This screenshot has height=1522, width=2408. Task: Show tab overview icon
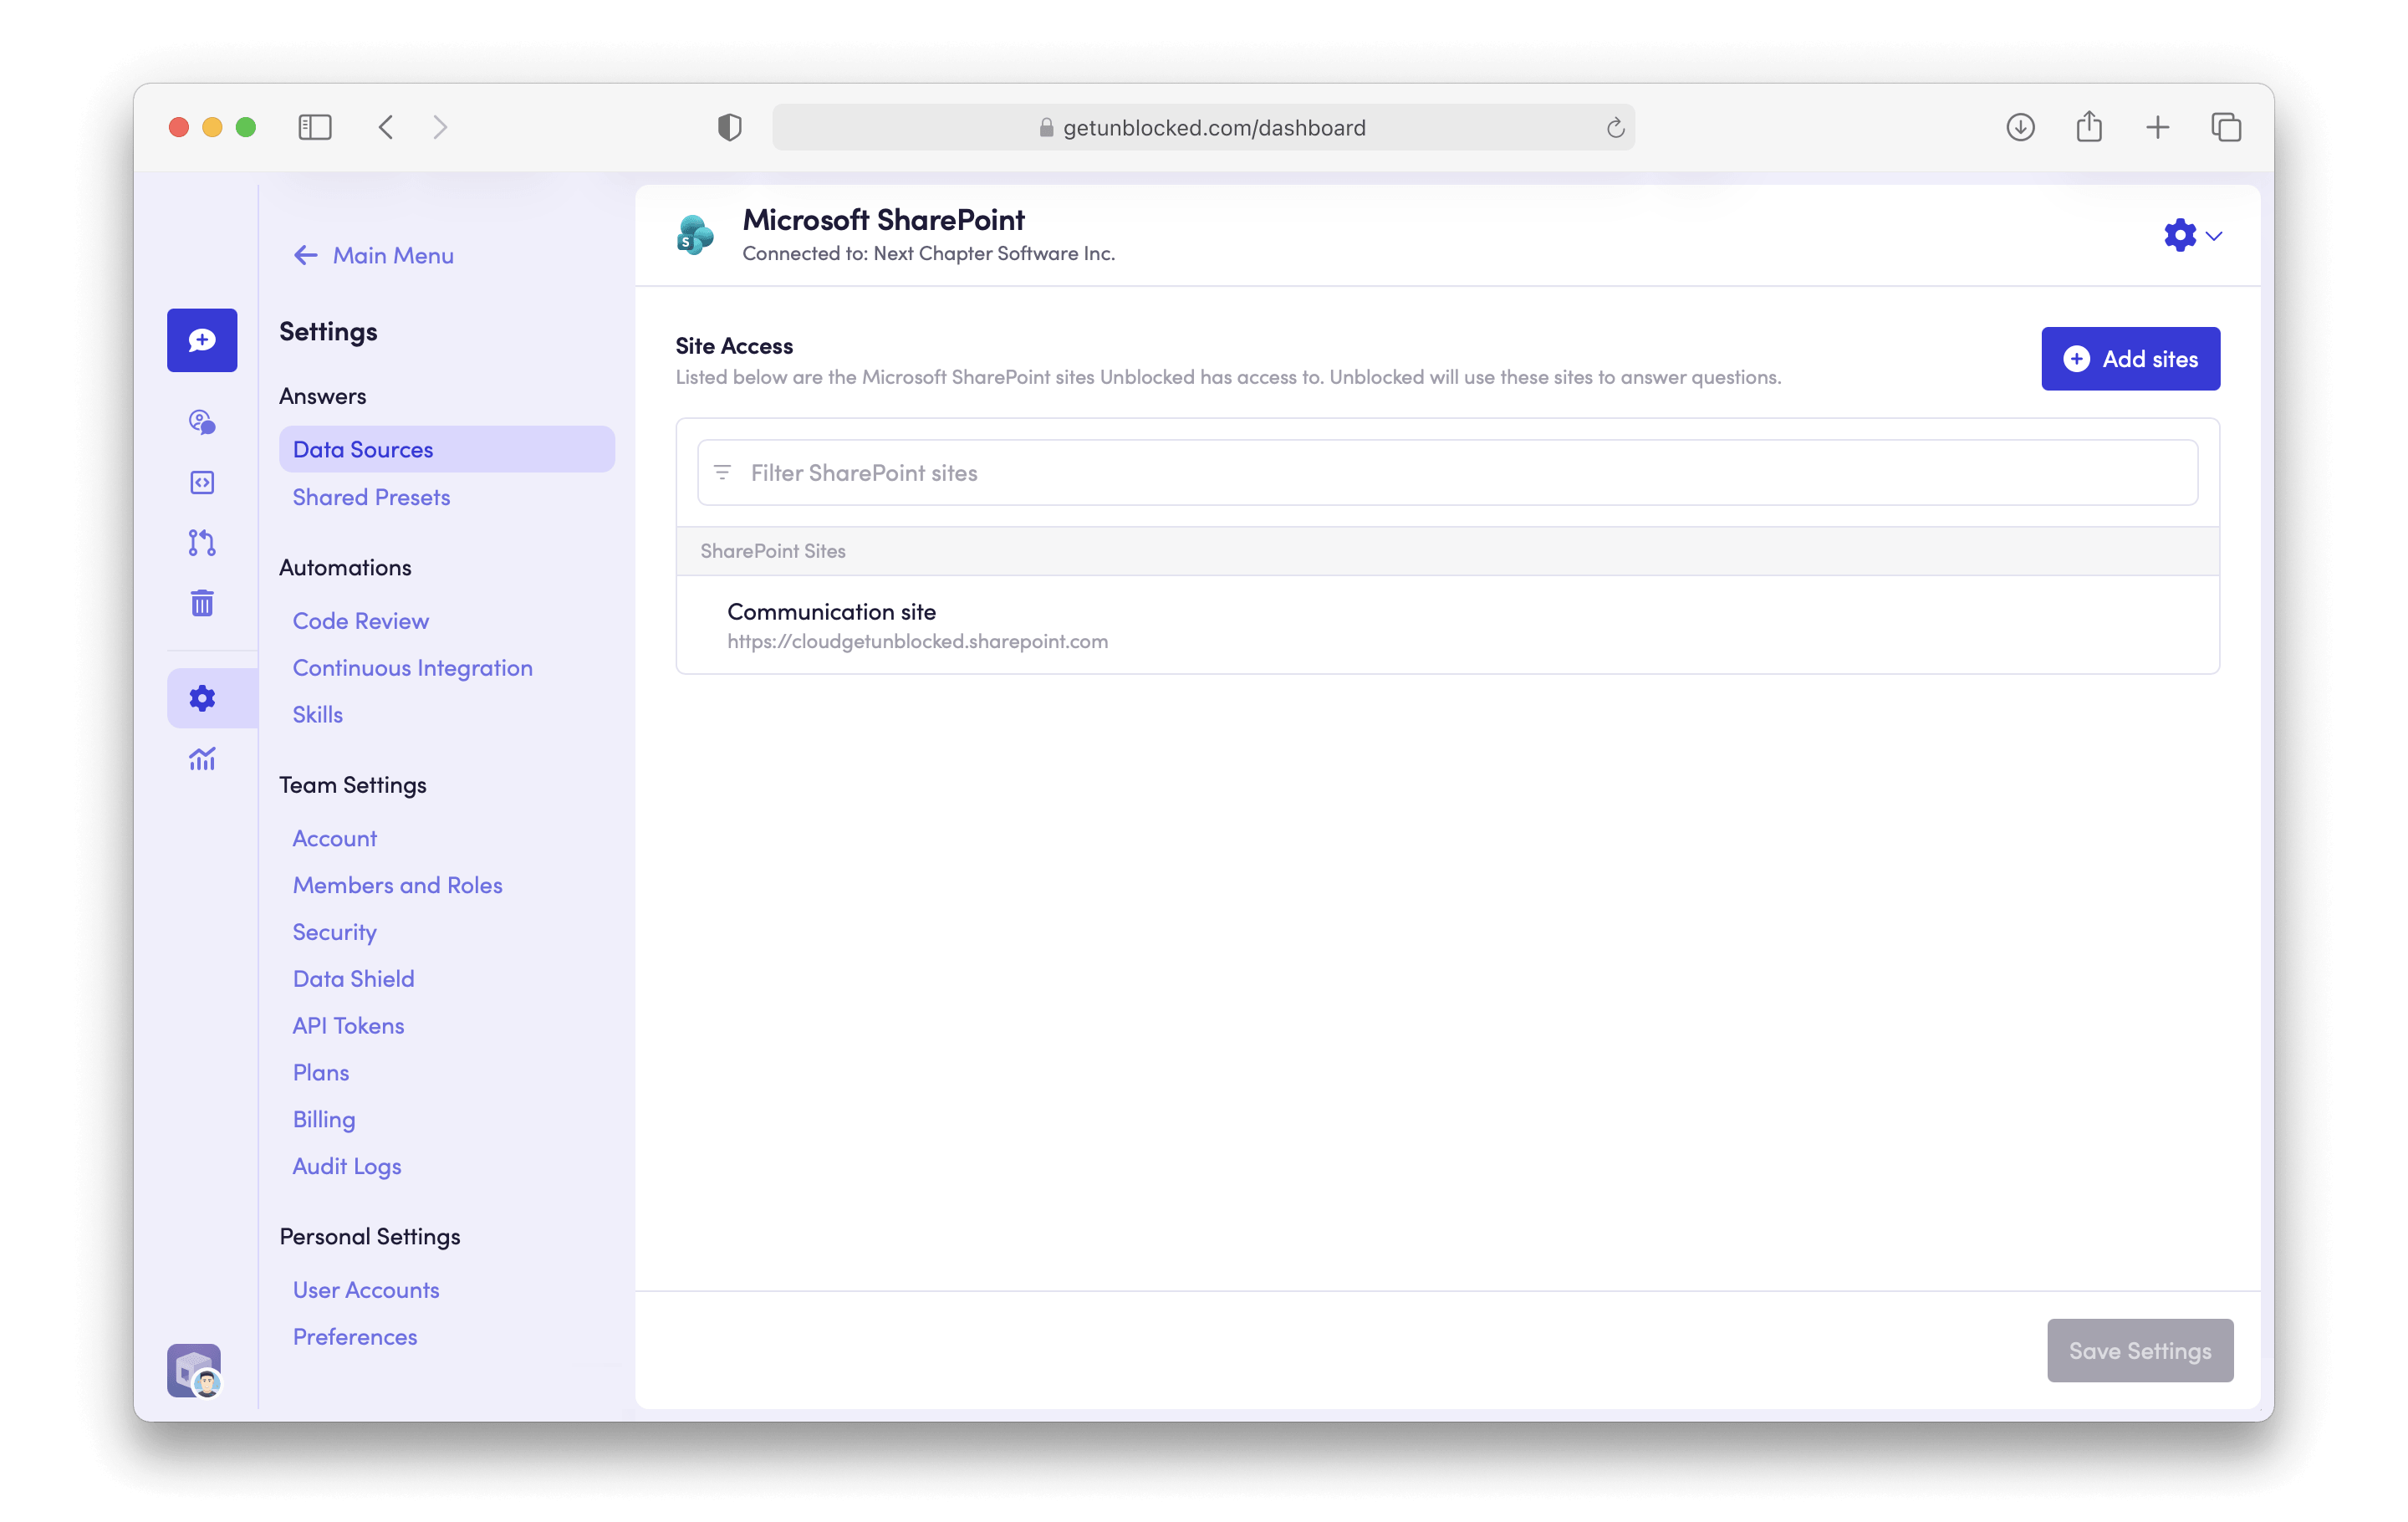2226,127
